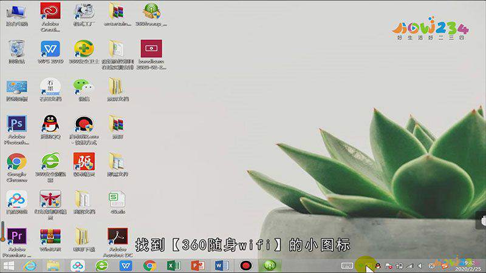Select the Shimo Docs desktop icon
Image resolution: width=486 pixels, height=273 pixels.
coord(50,90)
